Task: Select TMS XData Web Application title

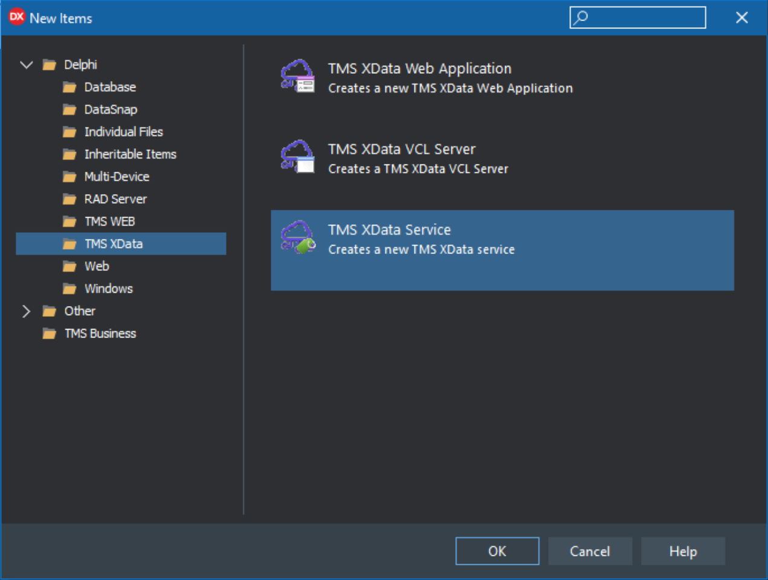Action: pyautogui.click(x=419, y=68)
